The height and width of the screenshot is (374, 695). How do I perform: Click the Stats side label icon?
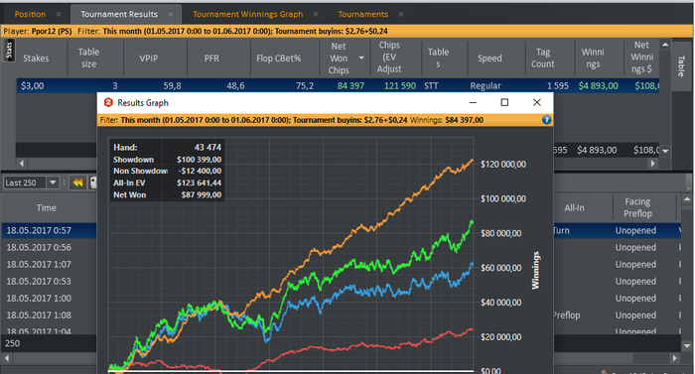[x=9, y=50]
